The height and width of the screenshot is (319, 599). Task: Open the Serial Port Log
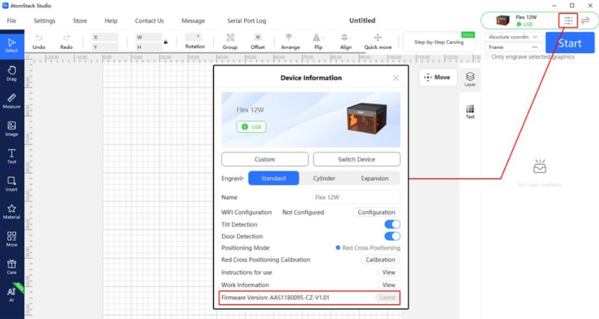247,21
